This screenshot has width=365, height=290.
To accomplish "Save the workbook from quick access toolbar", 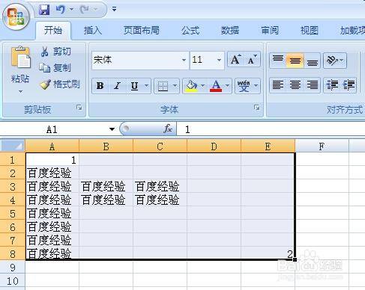I will point(44,10).
